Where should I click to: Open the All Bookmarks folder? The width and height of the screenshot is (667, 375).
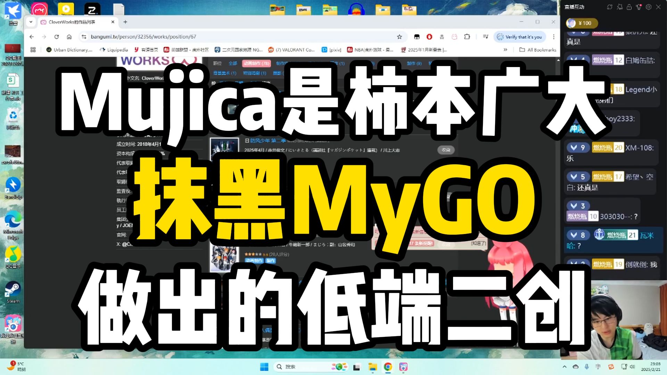pos(538,50)
